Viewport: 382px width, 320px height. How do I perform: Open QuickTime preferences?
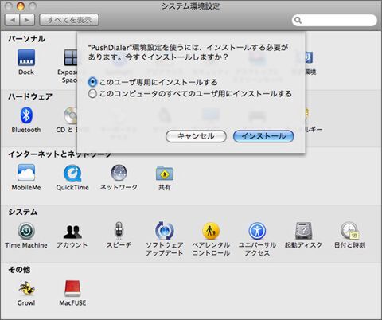click(72, 173)
